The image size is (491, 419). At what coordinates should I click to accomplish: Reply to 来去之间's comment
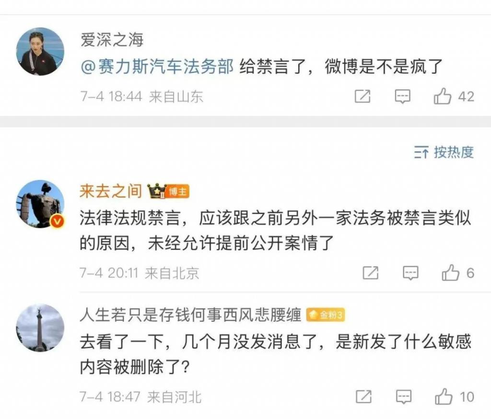coord(410,273)
